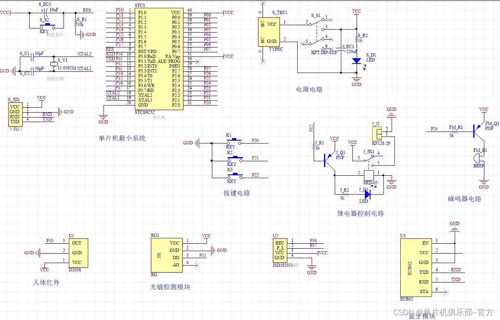Click the J_Q1 PNP transistor symbol
This screenshot has width=500, height=320.
click(329, 160)
